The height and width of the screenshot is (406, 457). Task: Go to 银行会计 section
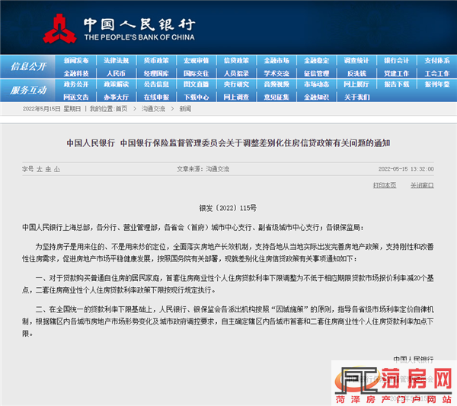pyautogui.click(x=396, y=61)
